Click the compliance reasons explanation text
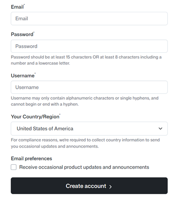The image size is (176, 199). (x=85, y=143)
